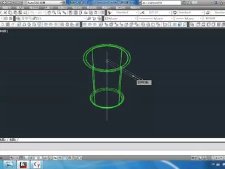Toggle the layer on/off lightbulb icon
The width and height of the screenshot is (225, 169).
(x=23, y=18)
